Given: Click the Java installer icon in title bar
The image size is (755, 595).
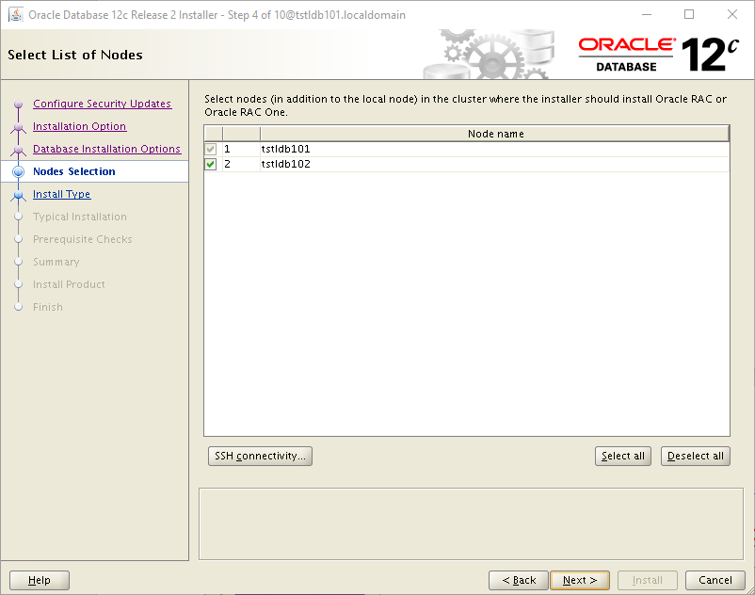Looking at the screenshot, I should pos(16,14).
